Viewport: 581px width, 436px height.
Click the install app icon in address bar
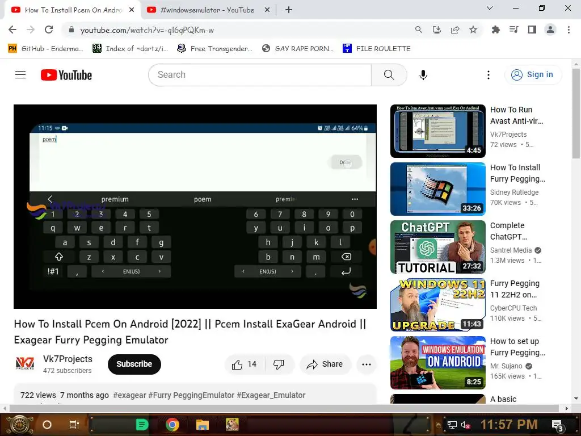437,30
